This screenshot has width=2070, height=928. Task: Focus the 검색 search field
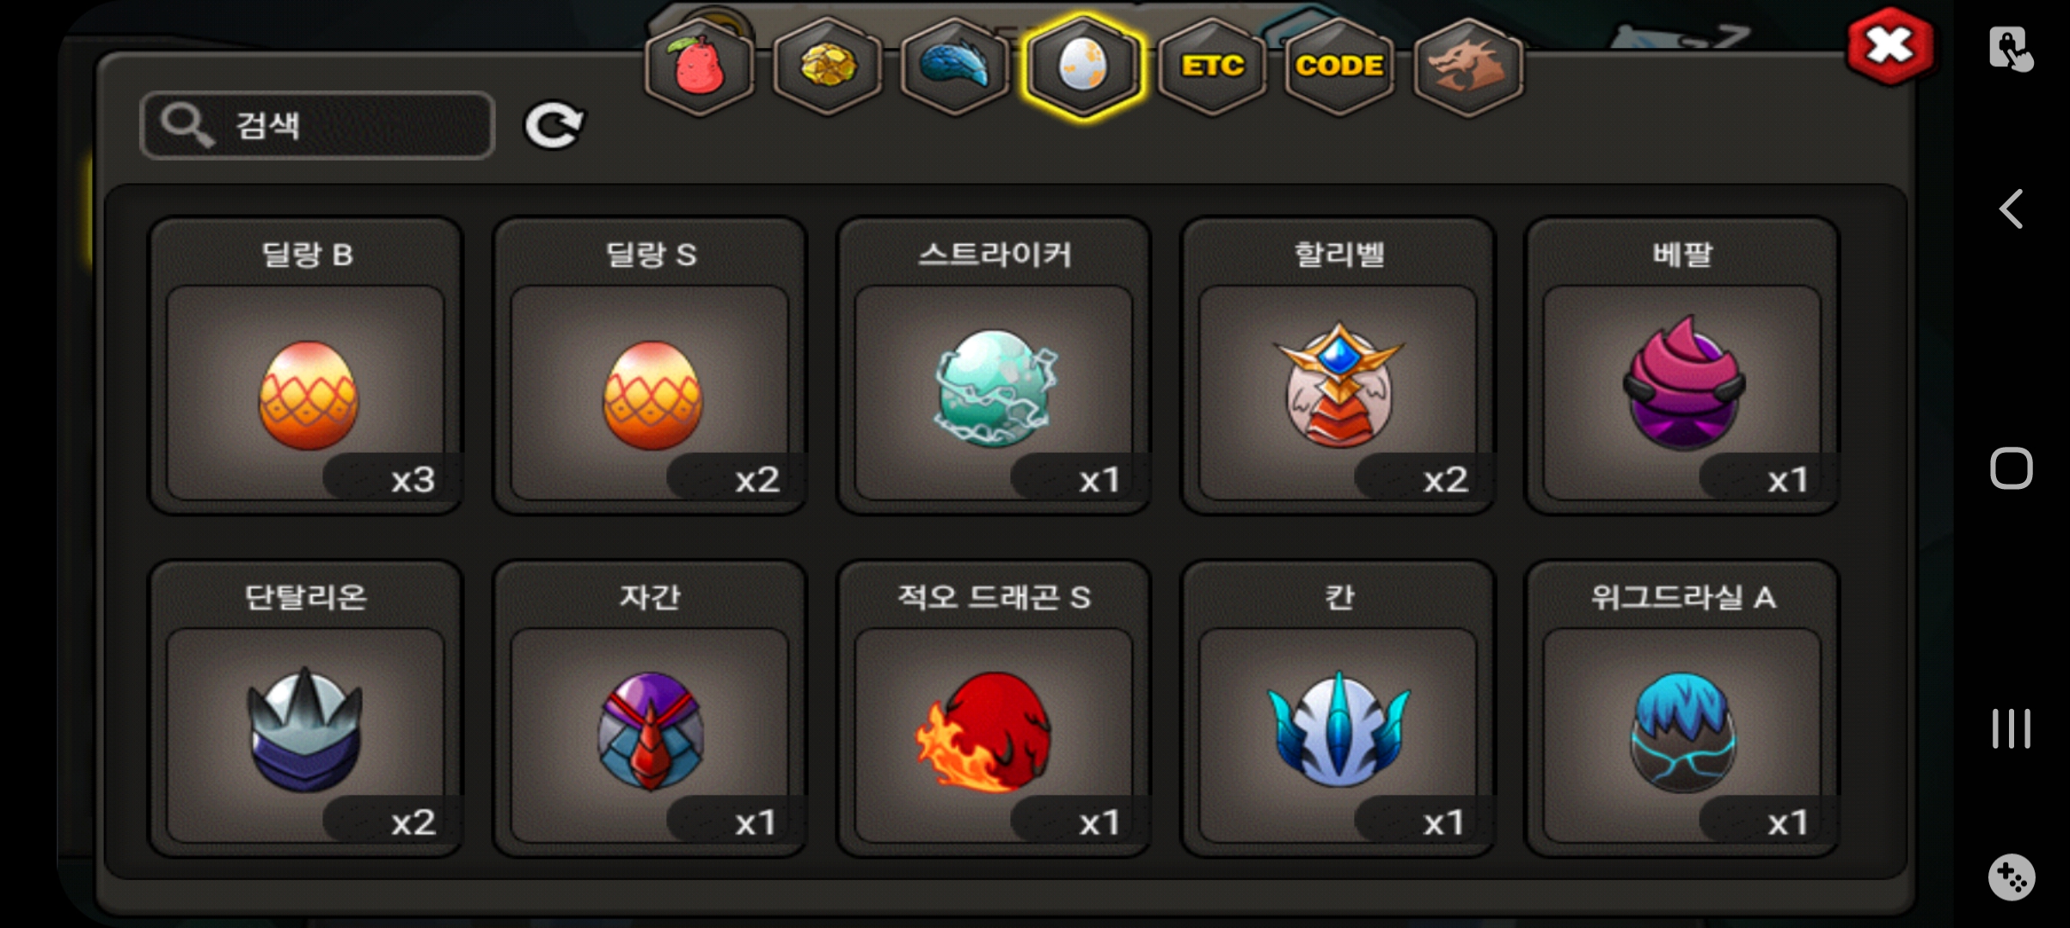coord(317,125)
